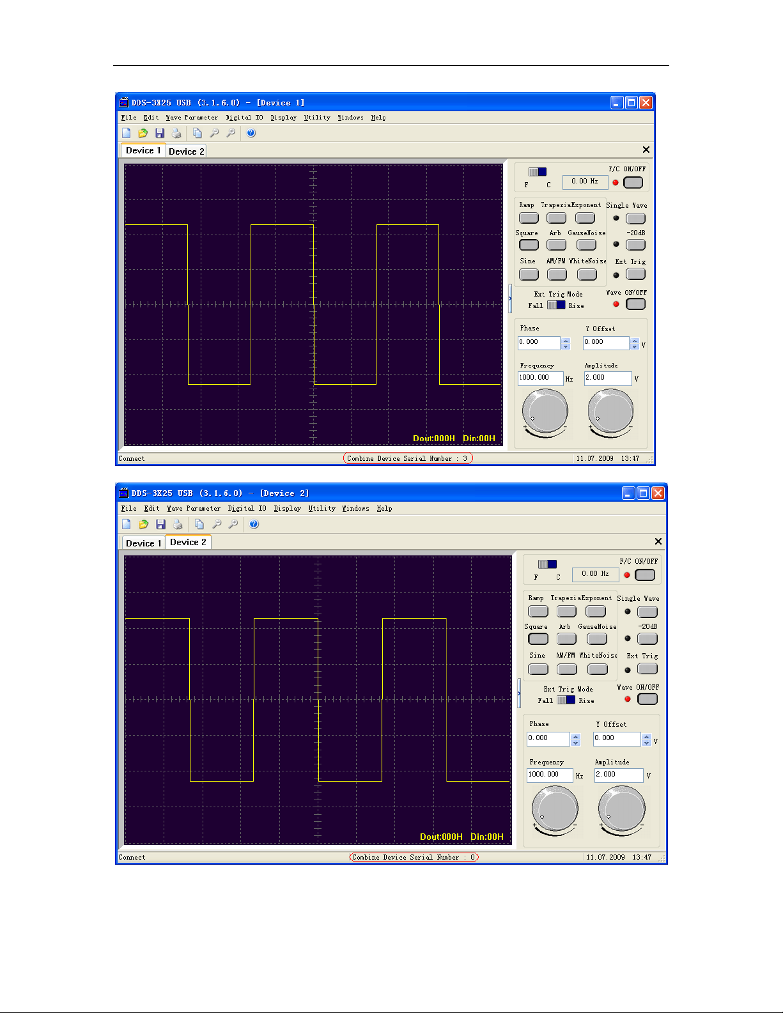
Task: Select Square waveform in Device 1 window
Action: [529, 245]
